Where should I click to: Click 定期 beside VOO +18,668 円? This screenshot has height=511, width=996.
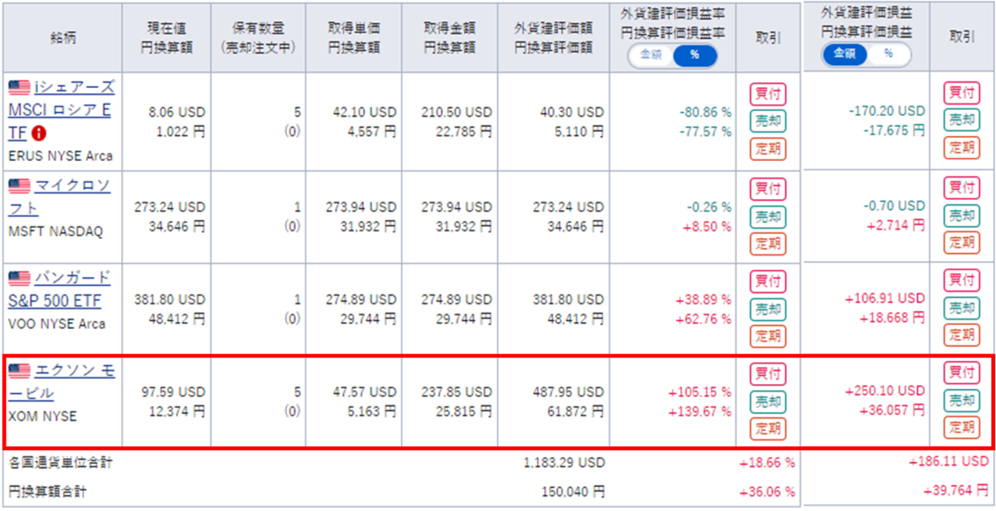pyautogui.click(x=961, y=334)
